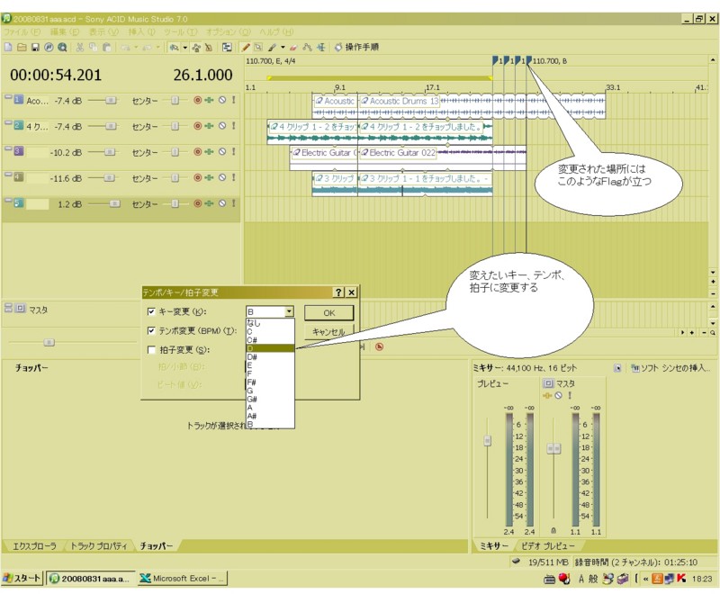Click the dialog help question mark button
Viewport: 720px width, 594px height.
pos(338,292)
